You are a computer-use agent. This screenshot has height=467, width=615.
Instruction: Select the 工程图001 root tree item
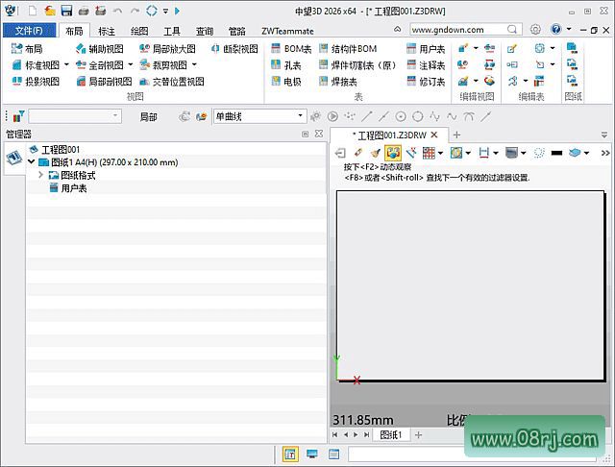(x=61, y=149)
